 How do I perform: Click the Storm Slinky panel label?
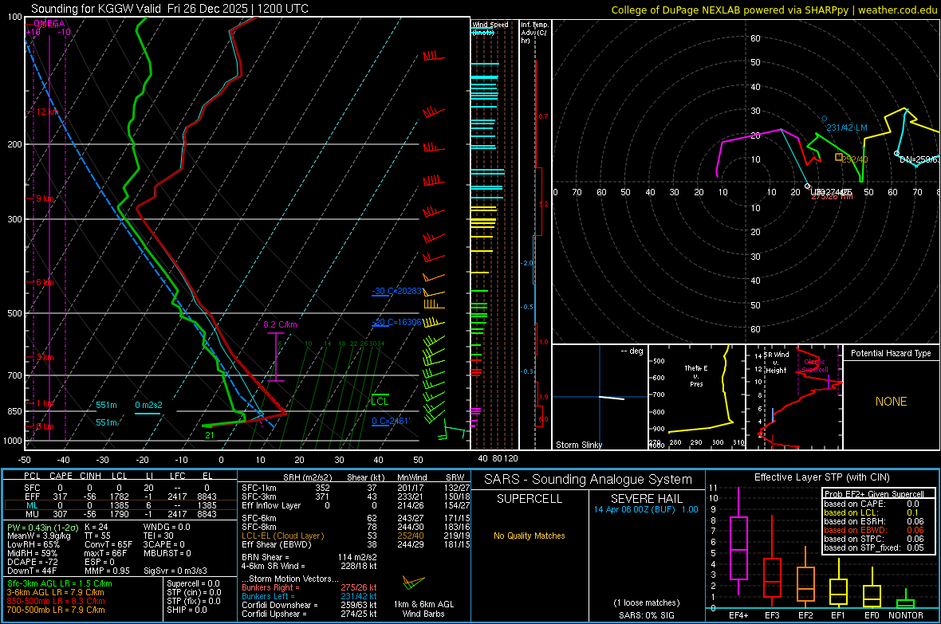(x=578, y=445)
